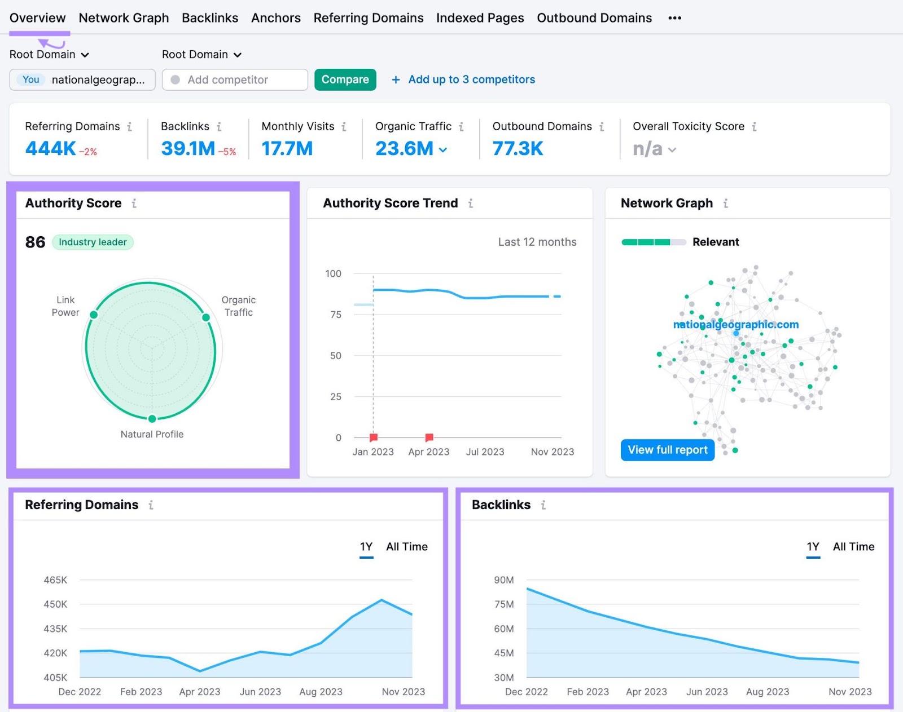
Task: Click nationalgeographic.com node in network graph
Action: [736, 333]
